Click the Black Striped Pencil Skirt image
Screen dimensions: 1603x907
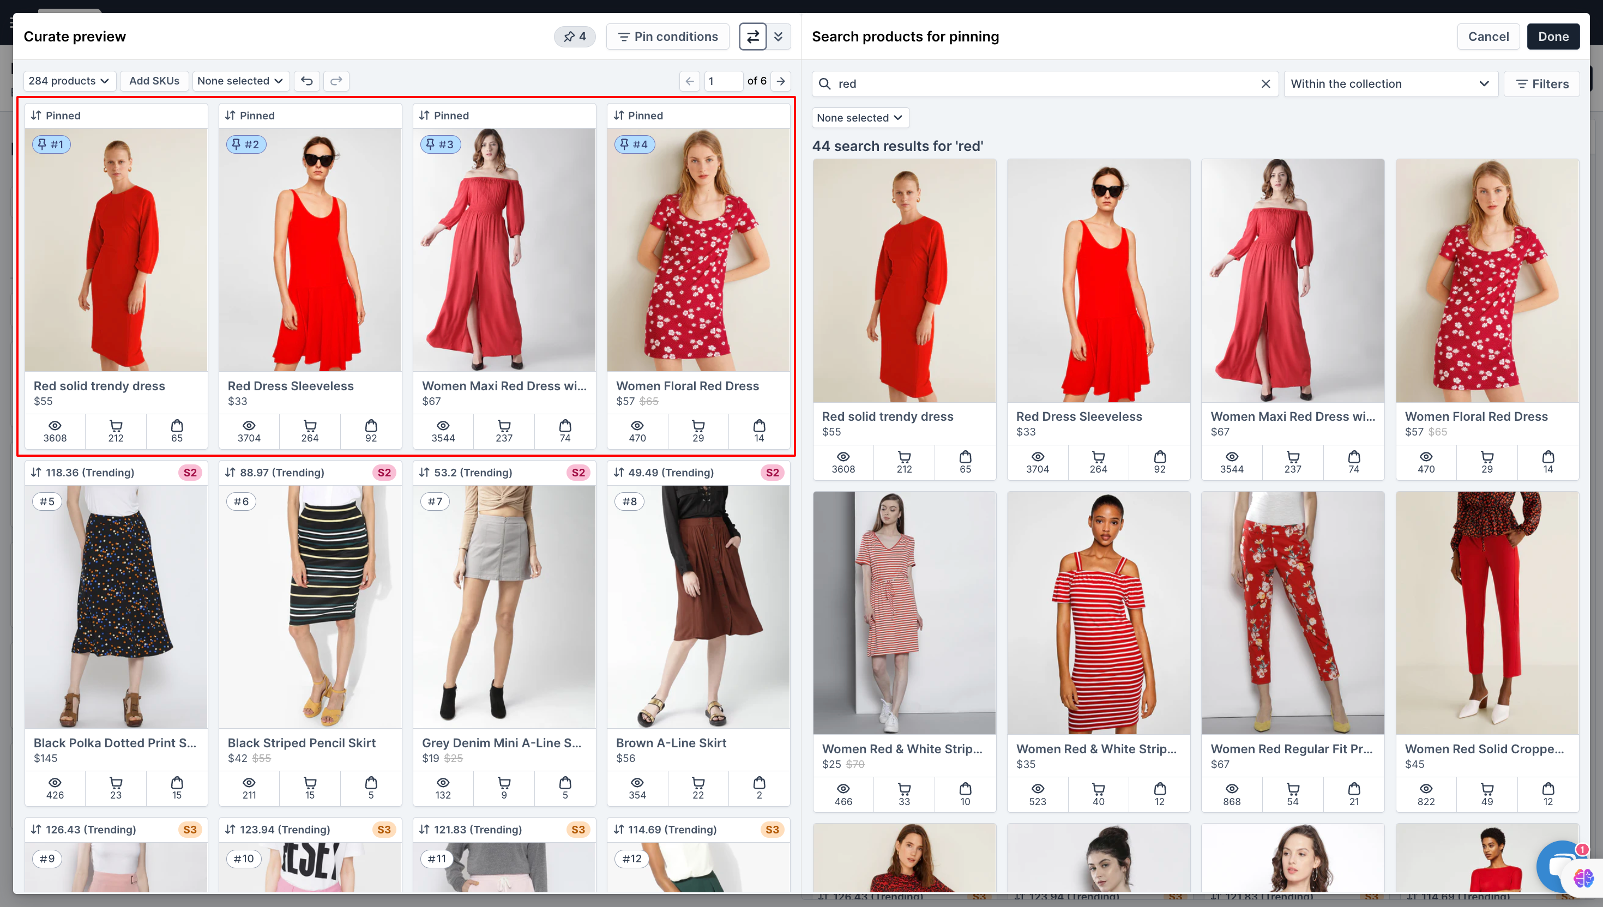310,607
